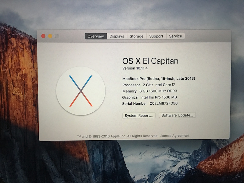Click the Apple Inc. copyright text

coord(118,136)
